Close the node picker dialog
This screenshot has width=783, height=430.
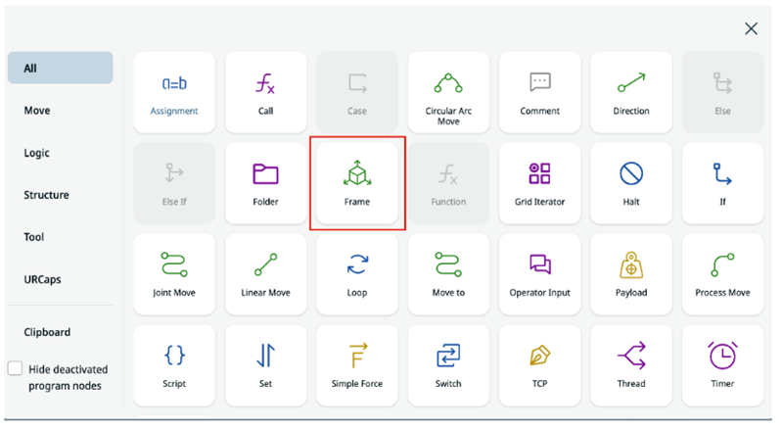tap(751, 28)
